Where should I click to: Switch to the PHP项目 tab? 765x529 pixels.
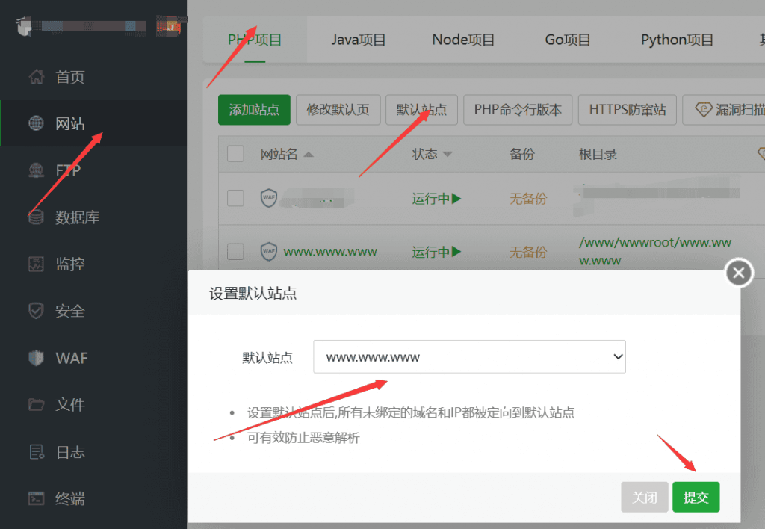(x=255, y=40)
